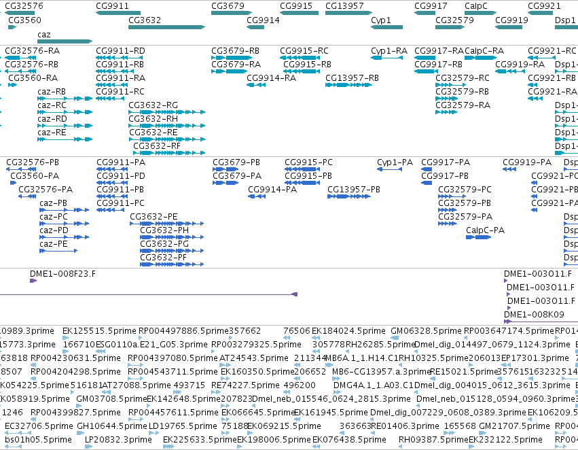Viewport: 578px width, 450px height.
Task: Select the CG9917 gene label
Action: pos(431,6)
